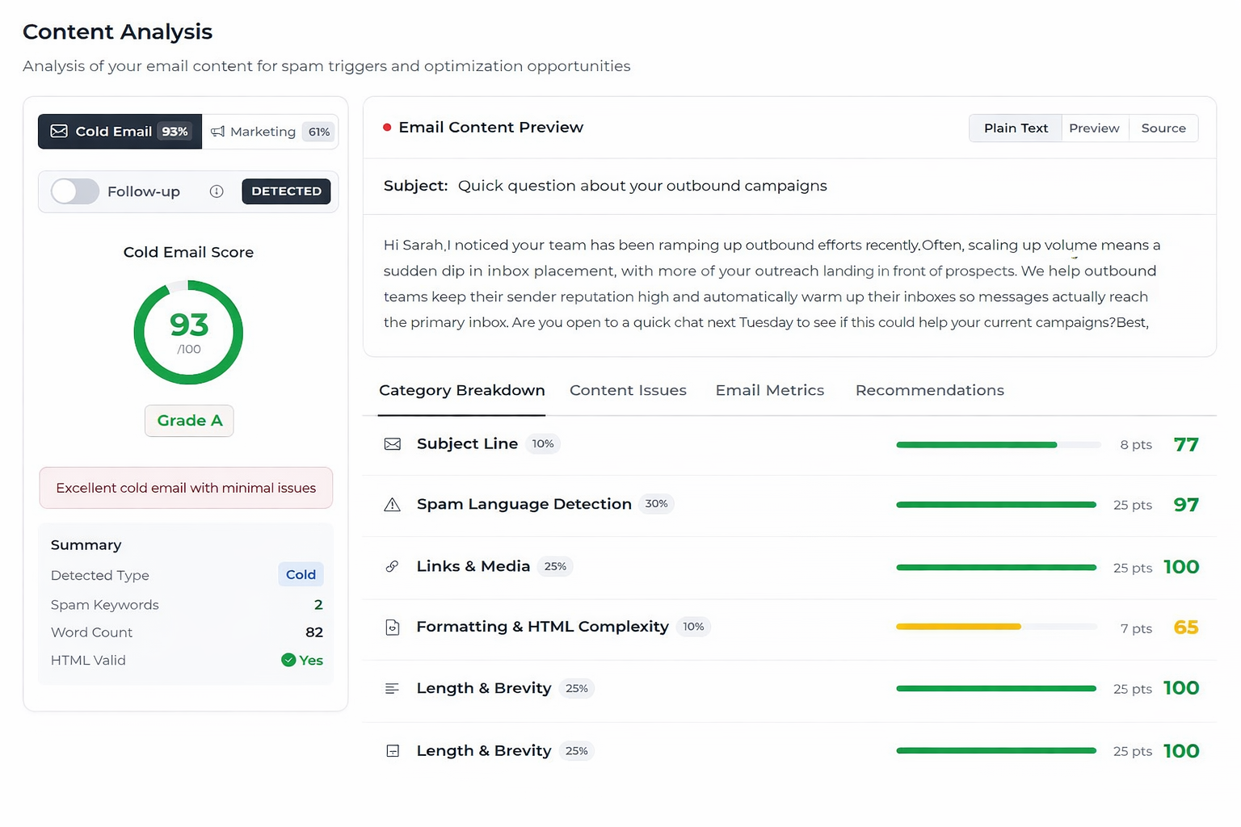
Task: Click the Grade A badge
Action: pyautogui.click(x=189, y=421)
